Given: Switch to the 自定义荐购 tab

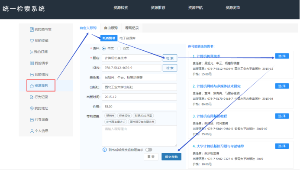Looking at the screenshot, I should point(88,28).
